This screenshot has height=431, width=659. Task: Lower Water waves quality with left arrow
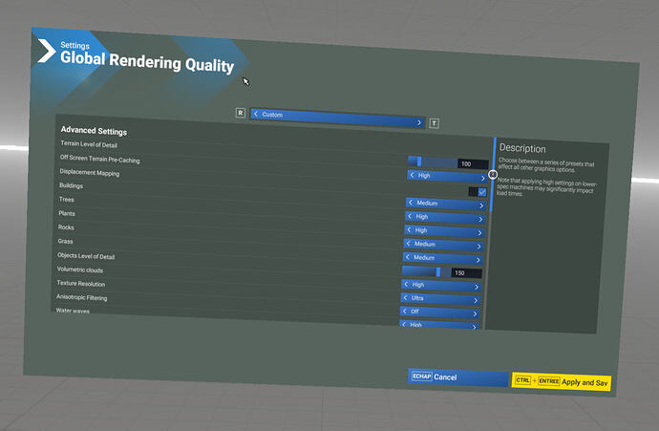[403, 324]
